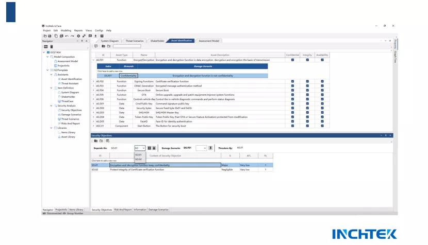428x245 pixels.
Task: Click pin icon beside Damage Scenario dropdown
Action: (x=210, y=148)
